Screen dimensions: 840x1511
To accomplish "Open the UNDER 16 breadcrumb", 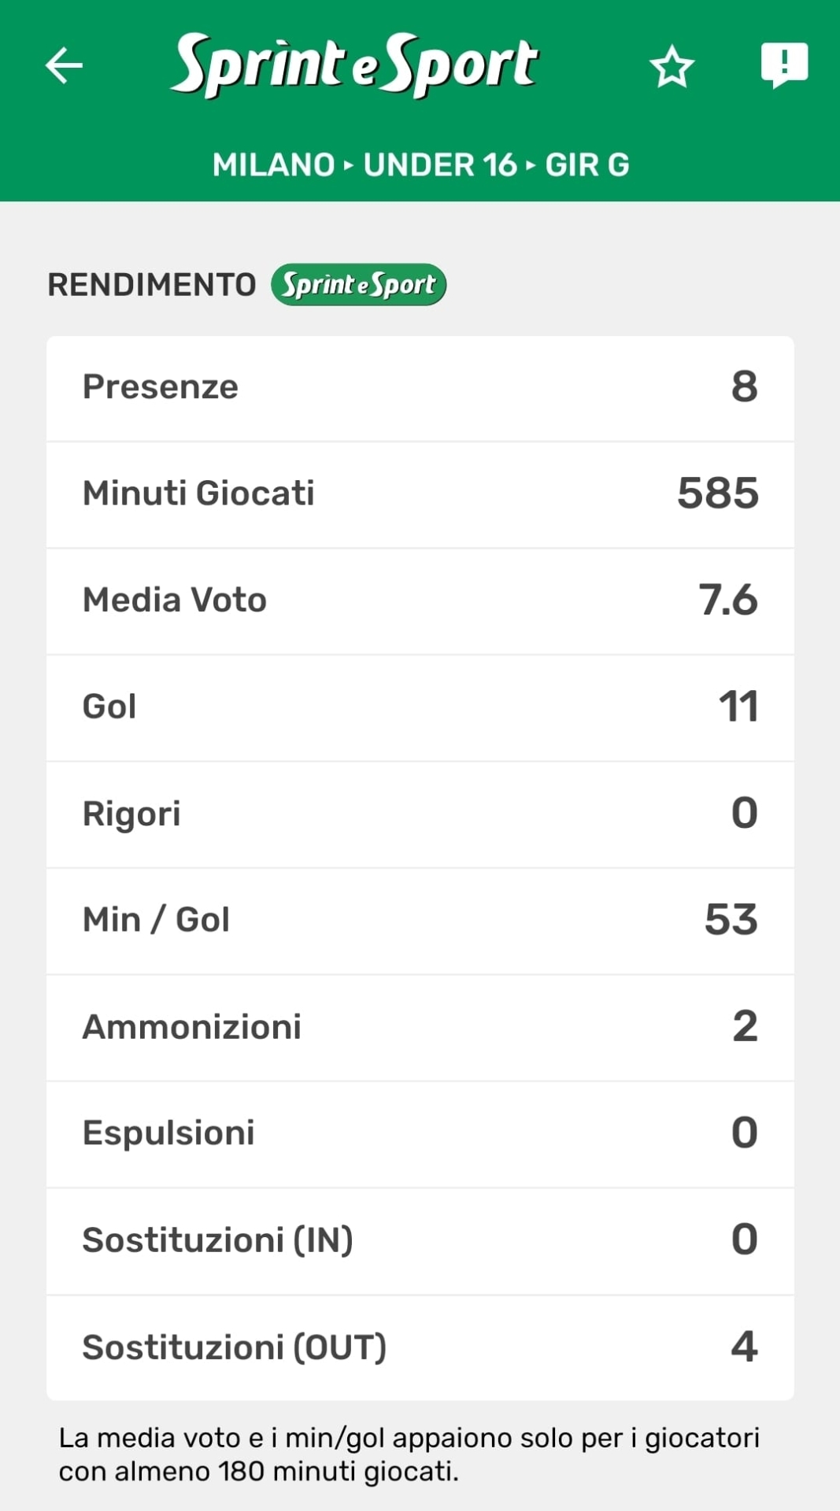I will (x=440, y=165).
